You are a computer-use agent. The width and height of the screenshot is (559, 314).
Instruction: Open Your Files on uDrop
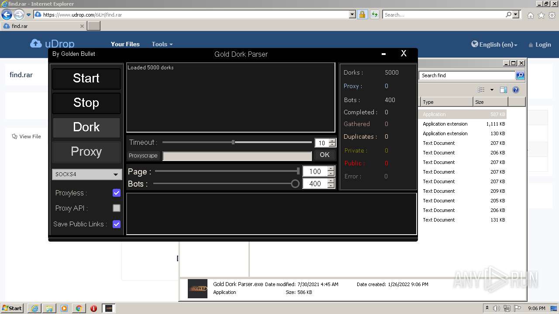pos(125,44)
